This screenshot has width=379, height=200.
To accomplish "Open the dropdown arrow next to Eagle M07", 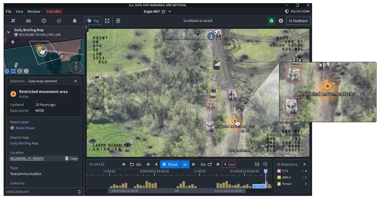I will (170, 11).
